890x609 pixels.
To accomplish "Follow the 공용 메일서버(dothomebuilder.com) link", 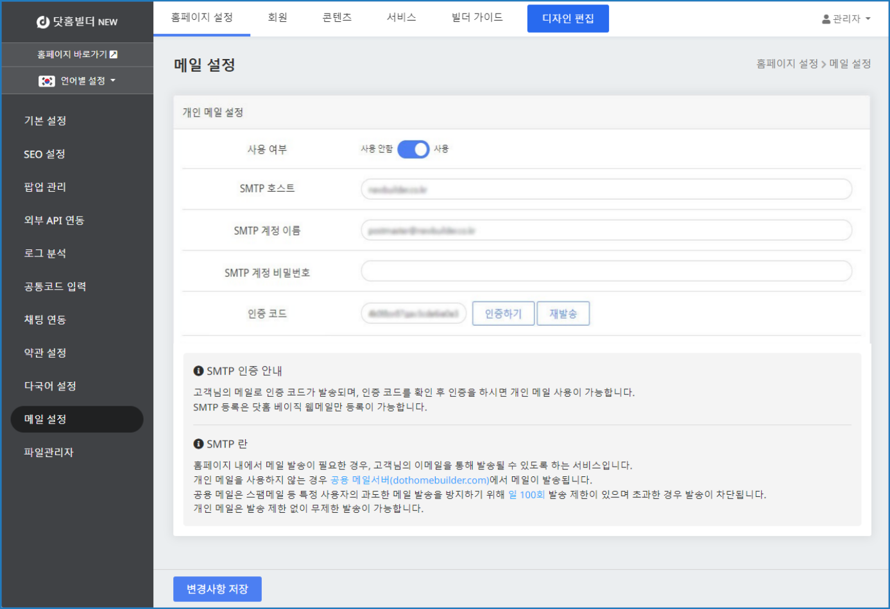I will (409, 480).
